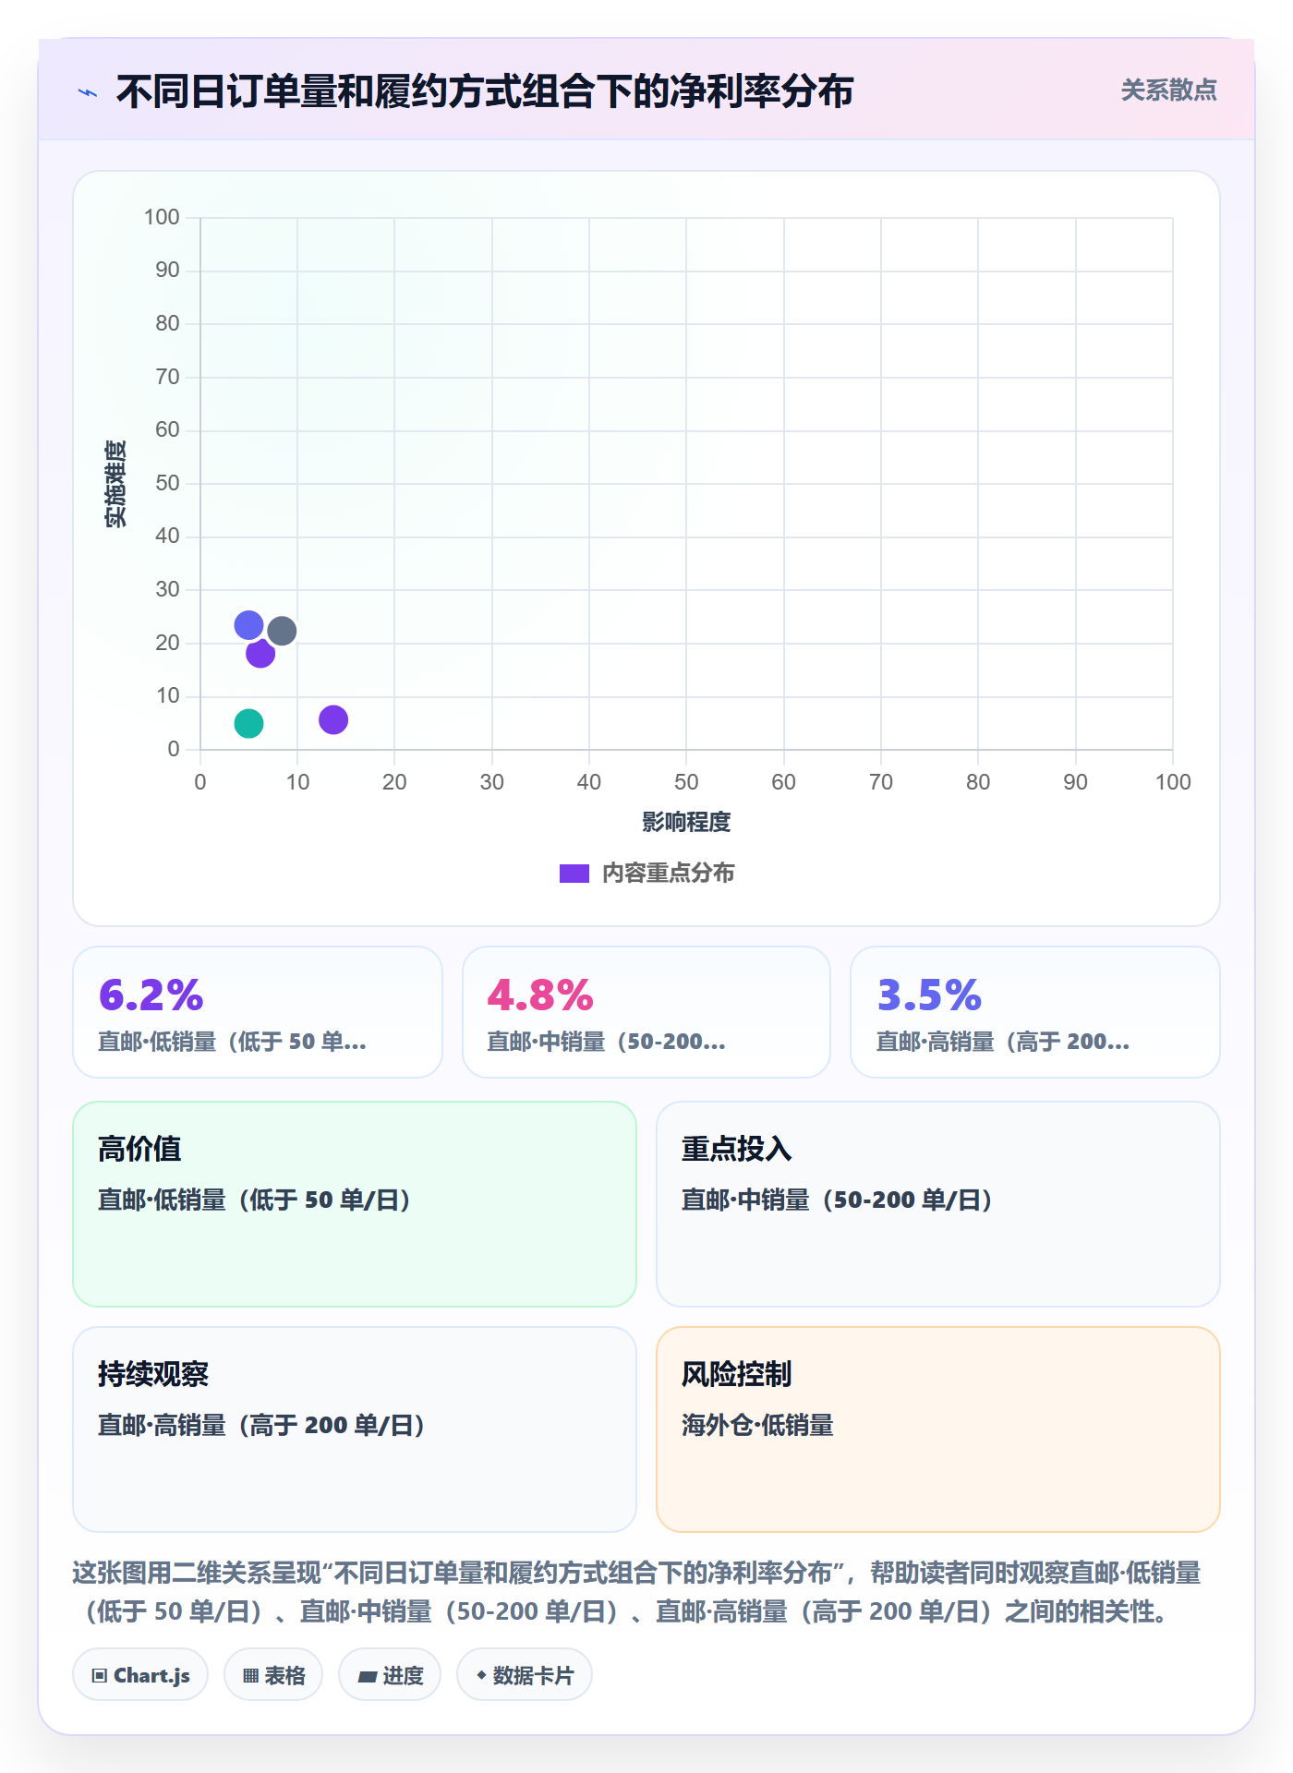Screen dimensions: 1293x1773
Task: Click the 6.2% value text
Action: click(151, 995)
